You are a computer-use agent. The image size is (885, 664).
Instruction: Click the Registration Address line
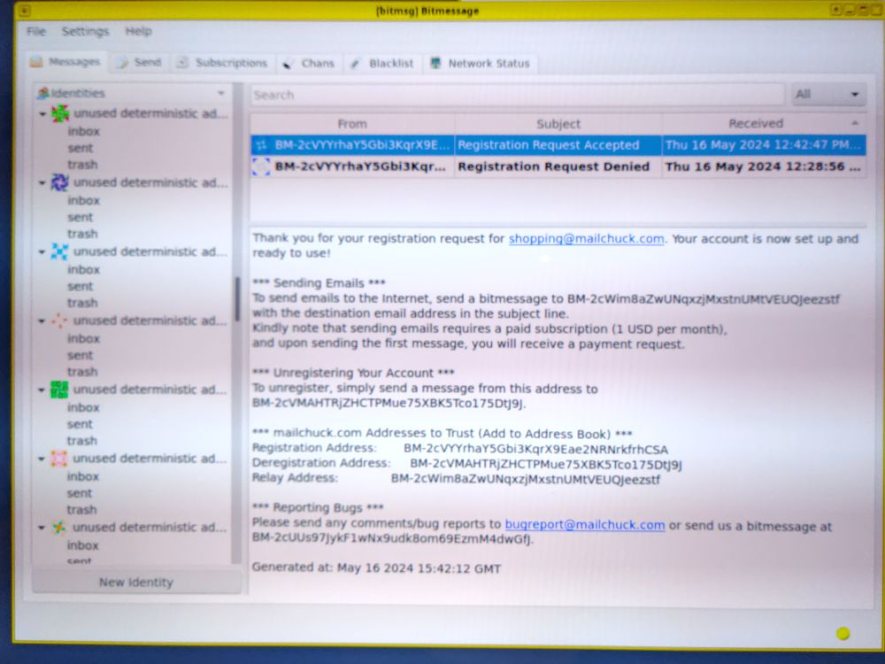pos(460,449)
